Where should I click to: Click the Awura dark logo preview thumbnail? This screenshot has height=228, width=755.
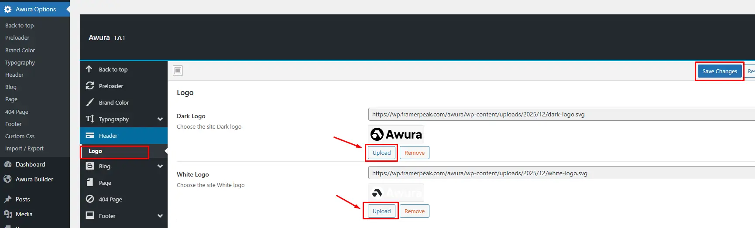pyautogui.click(x=396, y=134)
